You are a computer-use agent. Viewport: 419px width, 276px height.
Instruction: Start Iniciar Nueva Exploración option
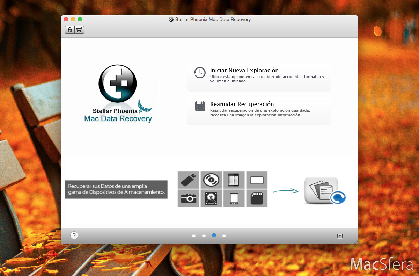[259, 77]
